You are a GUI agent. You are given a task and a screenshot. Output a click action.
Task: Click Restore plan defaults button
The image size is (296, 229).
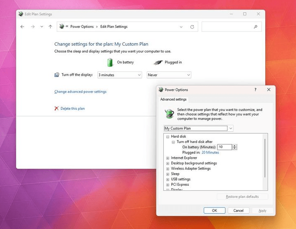(242, 197)
